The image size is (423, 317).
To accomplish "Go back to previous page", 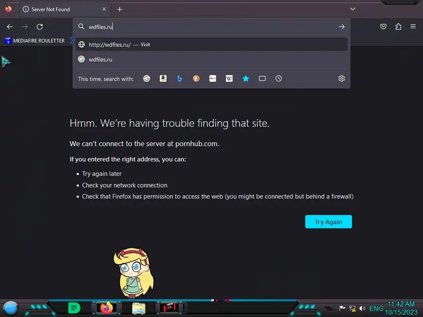I will [10, 27].
